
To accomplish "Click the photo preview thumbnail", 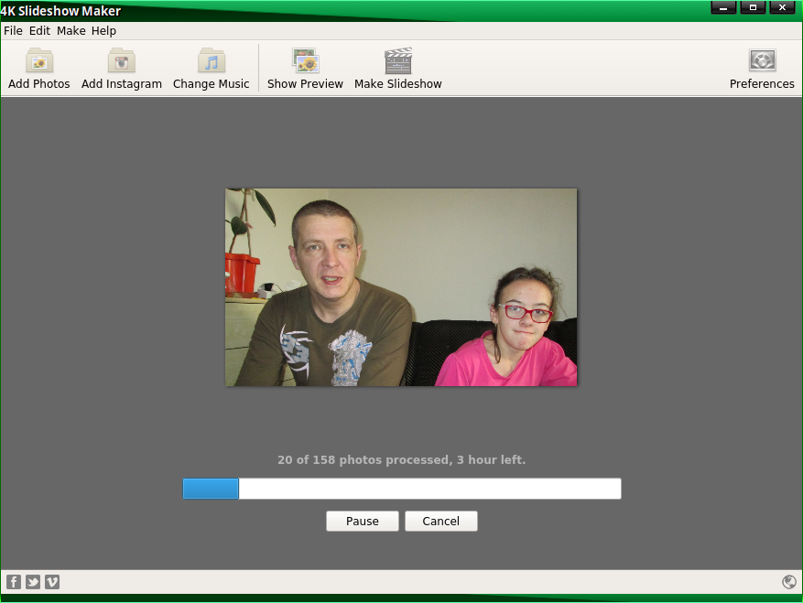I will click(x=401, y=287).
